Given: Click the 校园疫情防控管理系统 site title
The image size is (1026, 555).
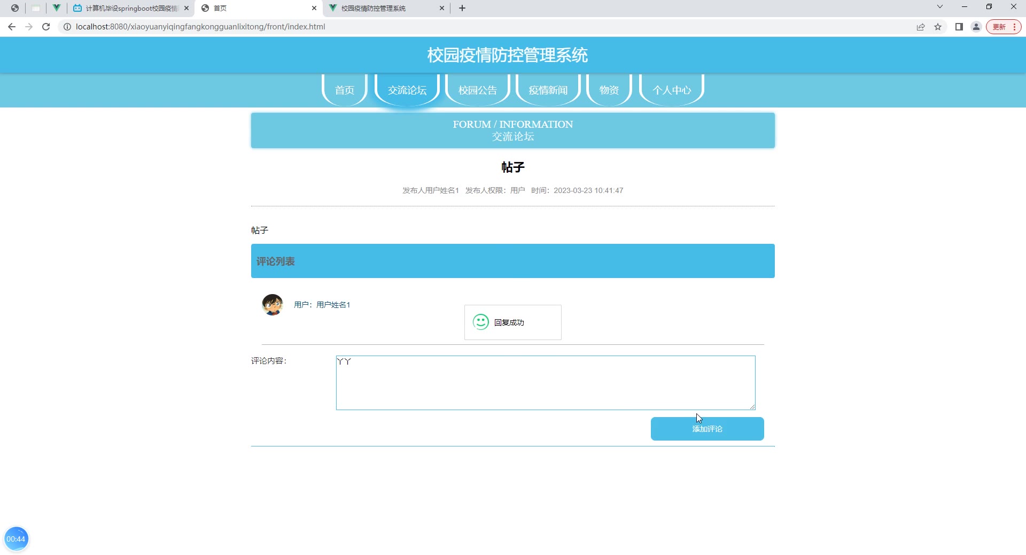Looking at the screenshot, I should click(x=508, y=55).
